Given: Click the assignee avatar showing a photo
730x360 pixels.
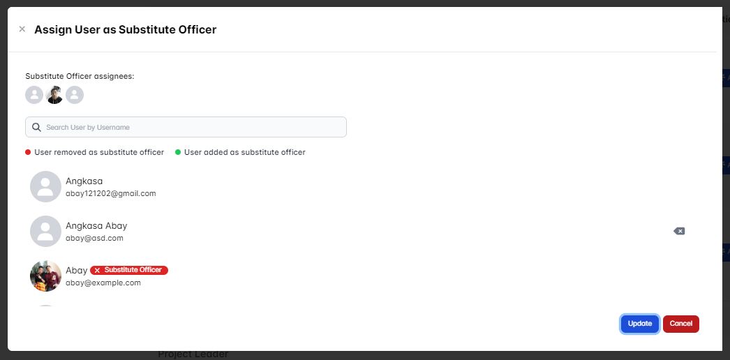Looking at the screenshot, I should (x=54, y=95).
